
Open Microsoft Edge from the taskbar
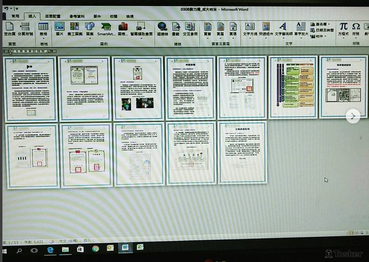pos(50,250)
